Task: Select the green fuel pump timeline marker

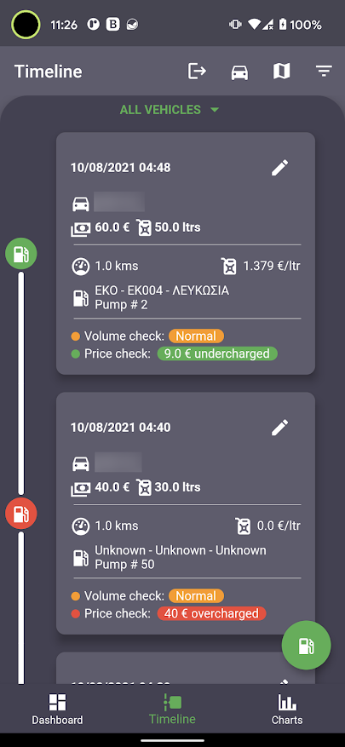Action: pos(21,254)
